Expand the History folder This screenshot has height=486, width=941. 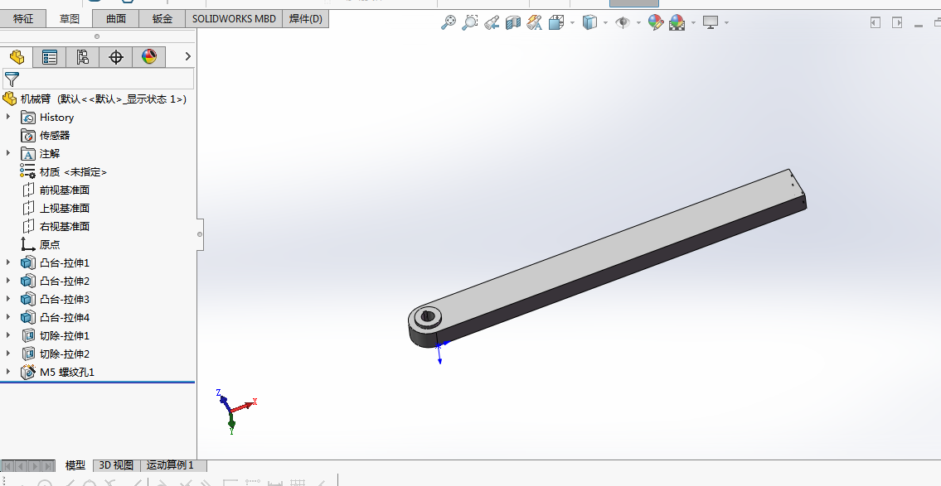pyautogui.click(x=8, y=117)
